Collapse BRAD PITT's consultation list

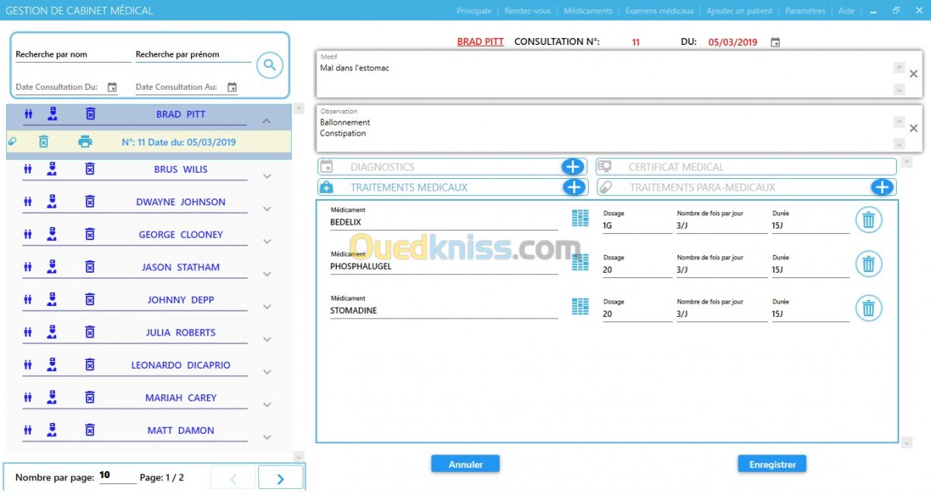point(267,121)
